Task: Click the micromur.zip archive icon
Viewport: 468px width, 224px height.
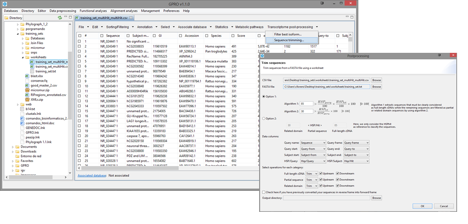Action: [28, 90]
